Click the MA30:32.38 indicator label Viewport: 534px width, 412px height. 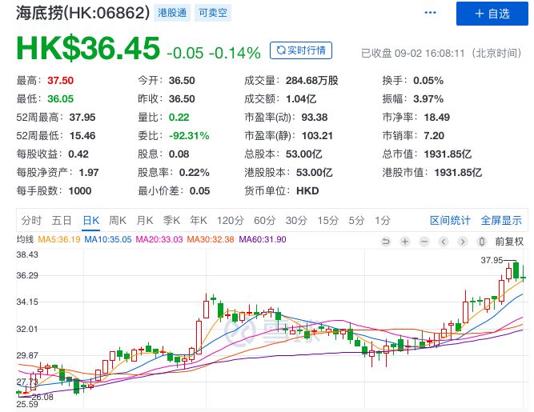(x=211, y=239)
